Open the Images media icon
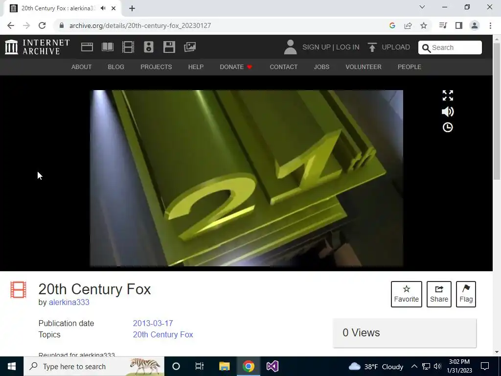Image resolution: width=501 pixels, height=376 pixels. [x=190, y=47]
